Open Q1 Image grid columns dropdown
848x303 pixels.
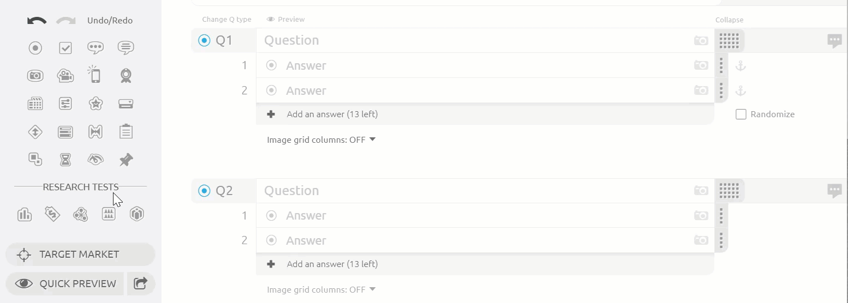[321, 140]
